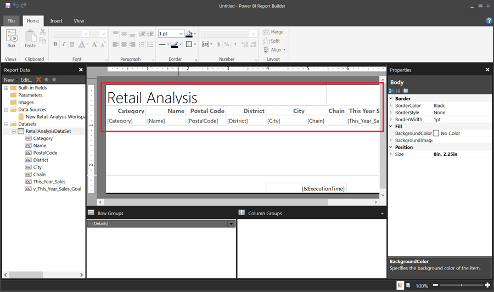Viewport: 494px width, 292px height.
Task: Click the red Delete icon in Report Data
Action: tap(38, 80)
